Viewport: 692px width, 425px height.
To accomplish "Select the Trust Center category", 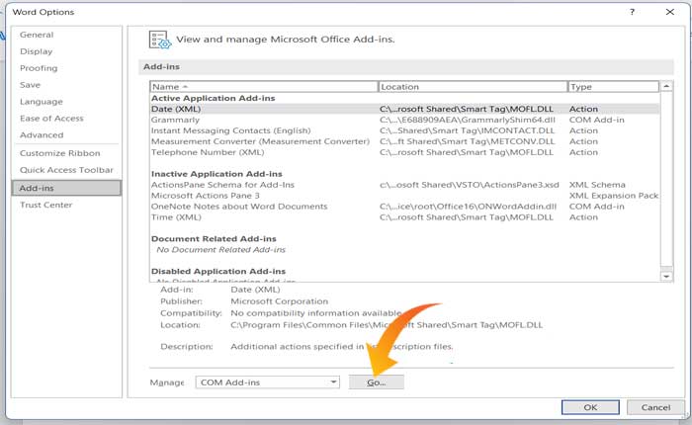I will [x=46, y=205].
